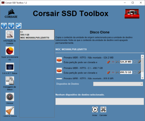Click partition list scrollbar down arrow
145x121 pixels.
pos(142,78)
